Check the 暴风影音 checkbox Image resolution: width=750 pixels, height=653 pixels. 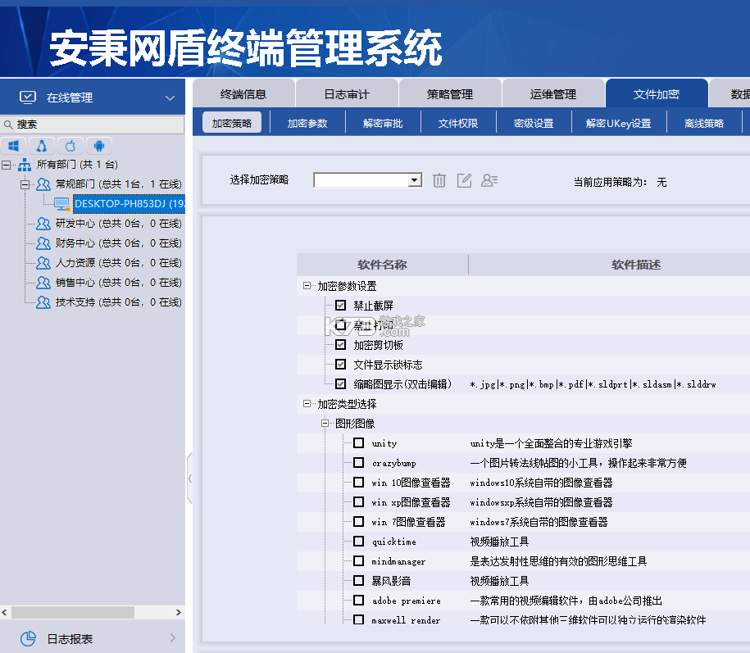[359, 580]
